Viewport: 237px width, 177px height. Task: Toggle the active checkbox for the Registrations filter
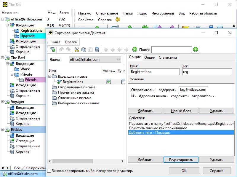109,82
